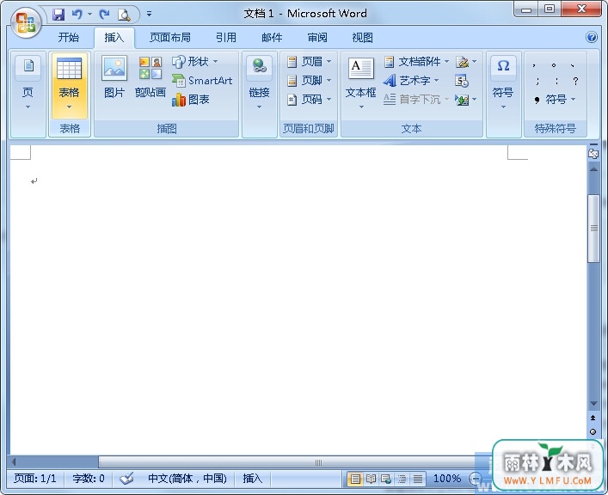Insert clip art with 剪贴画
This screenshot has width=608, height=495.
click(x=150, y=77)
